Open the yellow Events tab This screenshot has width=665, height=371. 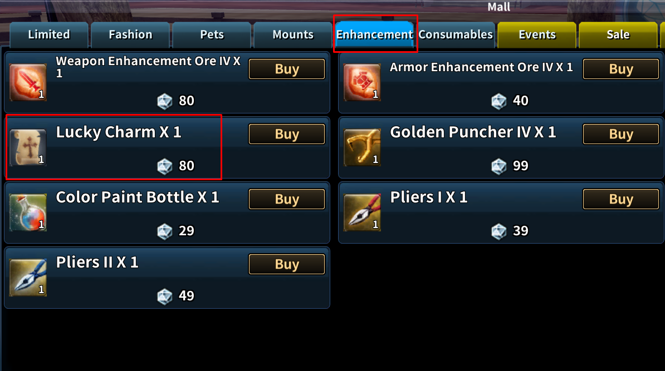[x=537, y=34]
